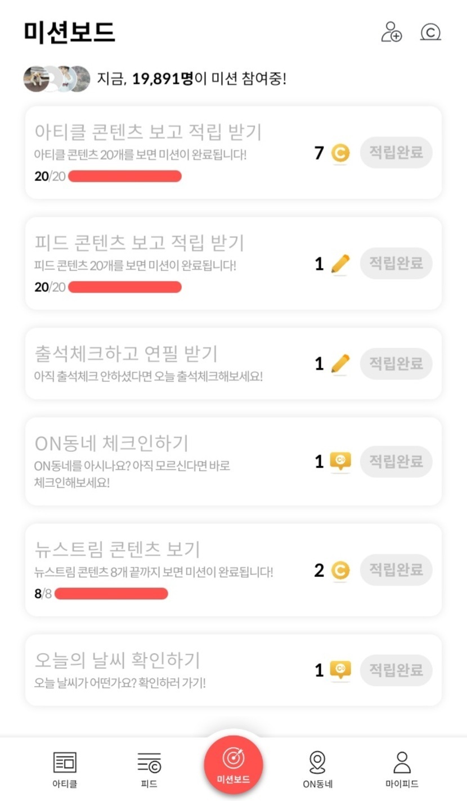Switch to the 아티클 tab

point(65,769)
